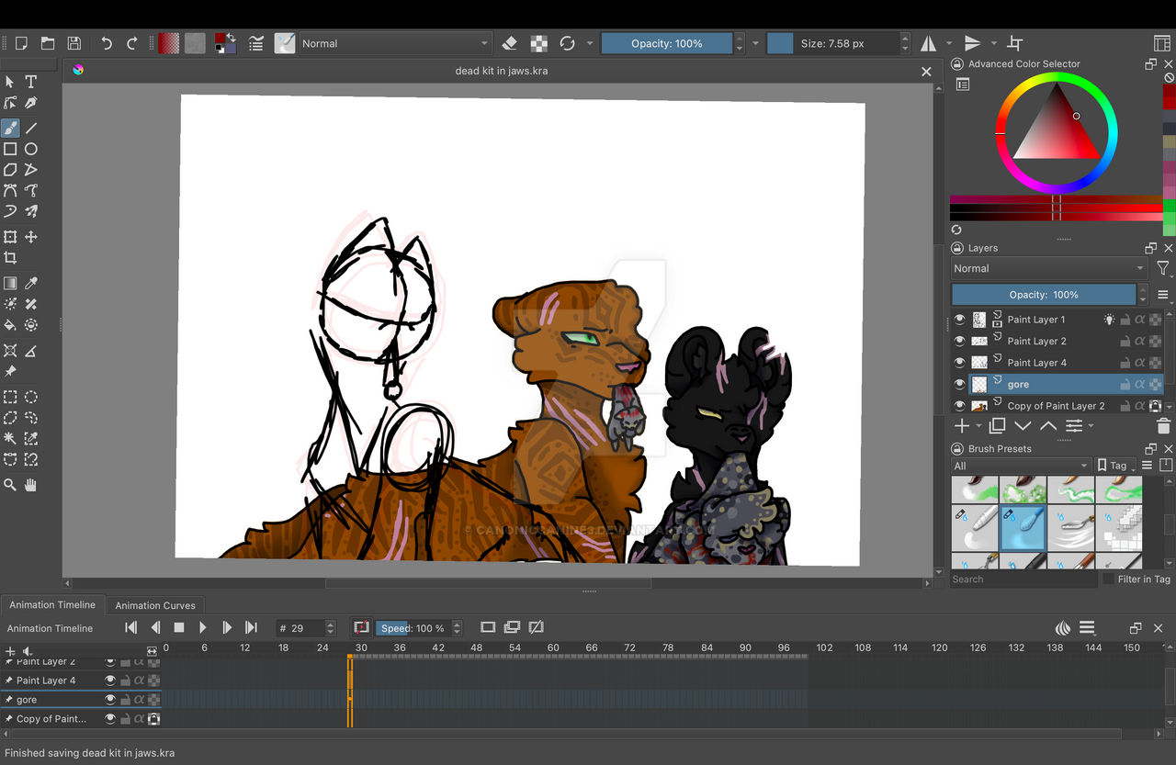Click the brush preset Search field
The width and height of the screenshot is (1176, 765).
1023,579
